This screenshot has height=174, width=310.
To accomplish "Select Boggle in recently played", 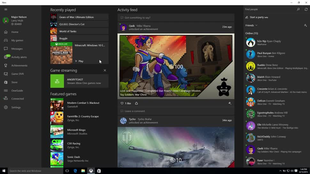I will coord(79,38).
